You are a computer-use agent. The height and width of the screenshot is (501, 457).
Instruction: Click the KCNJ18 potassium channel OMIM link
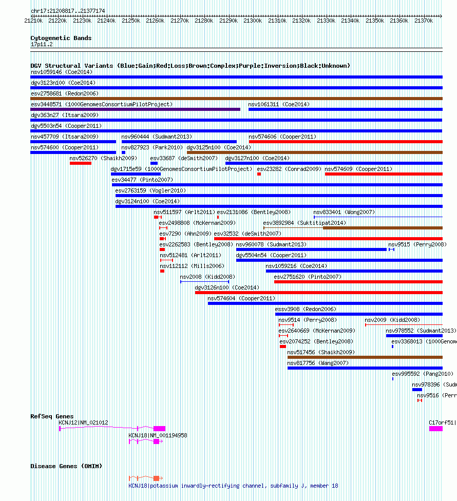tap(233, 486)
